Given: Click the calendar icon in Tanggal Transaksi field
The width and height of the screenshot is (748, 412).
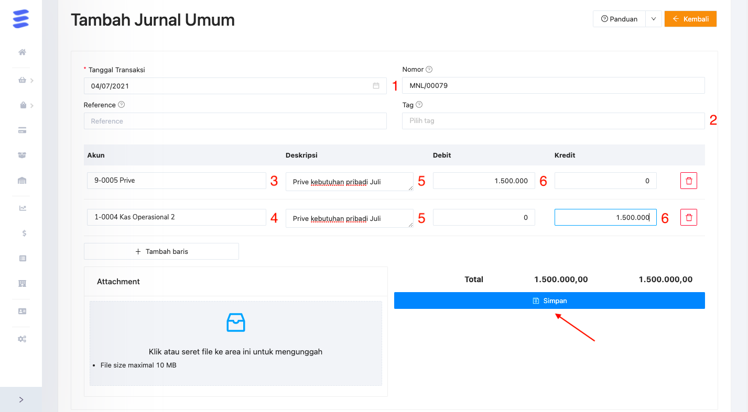Looking at the screenshot, I should click(376, 85).
